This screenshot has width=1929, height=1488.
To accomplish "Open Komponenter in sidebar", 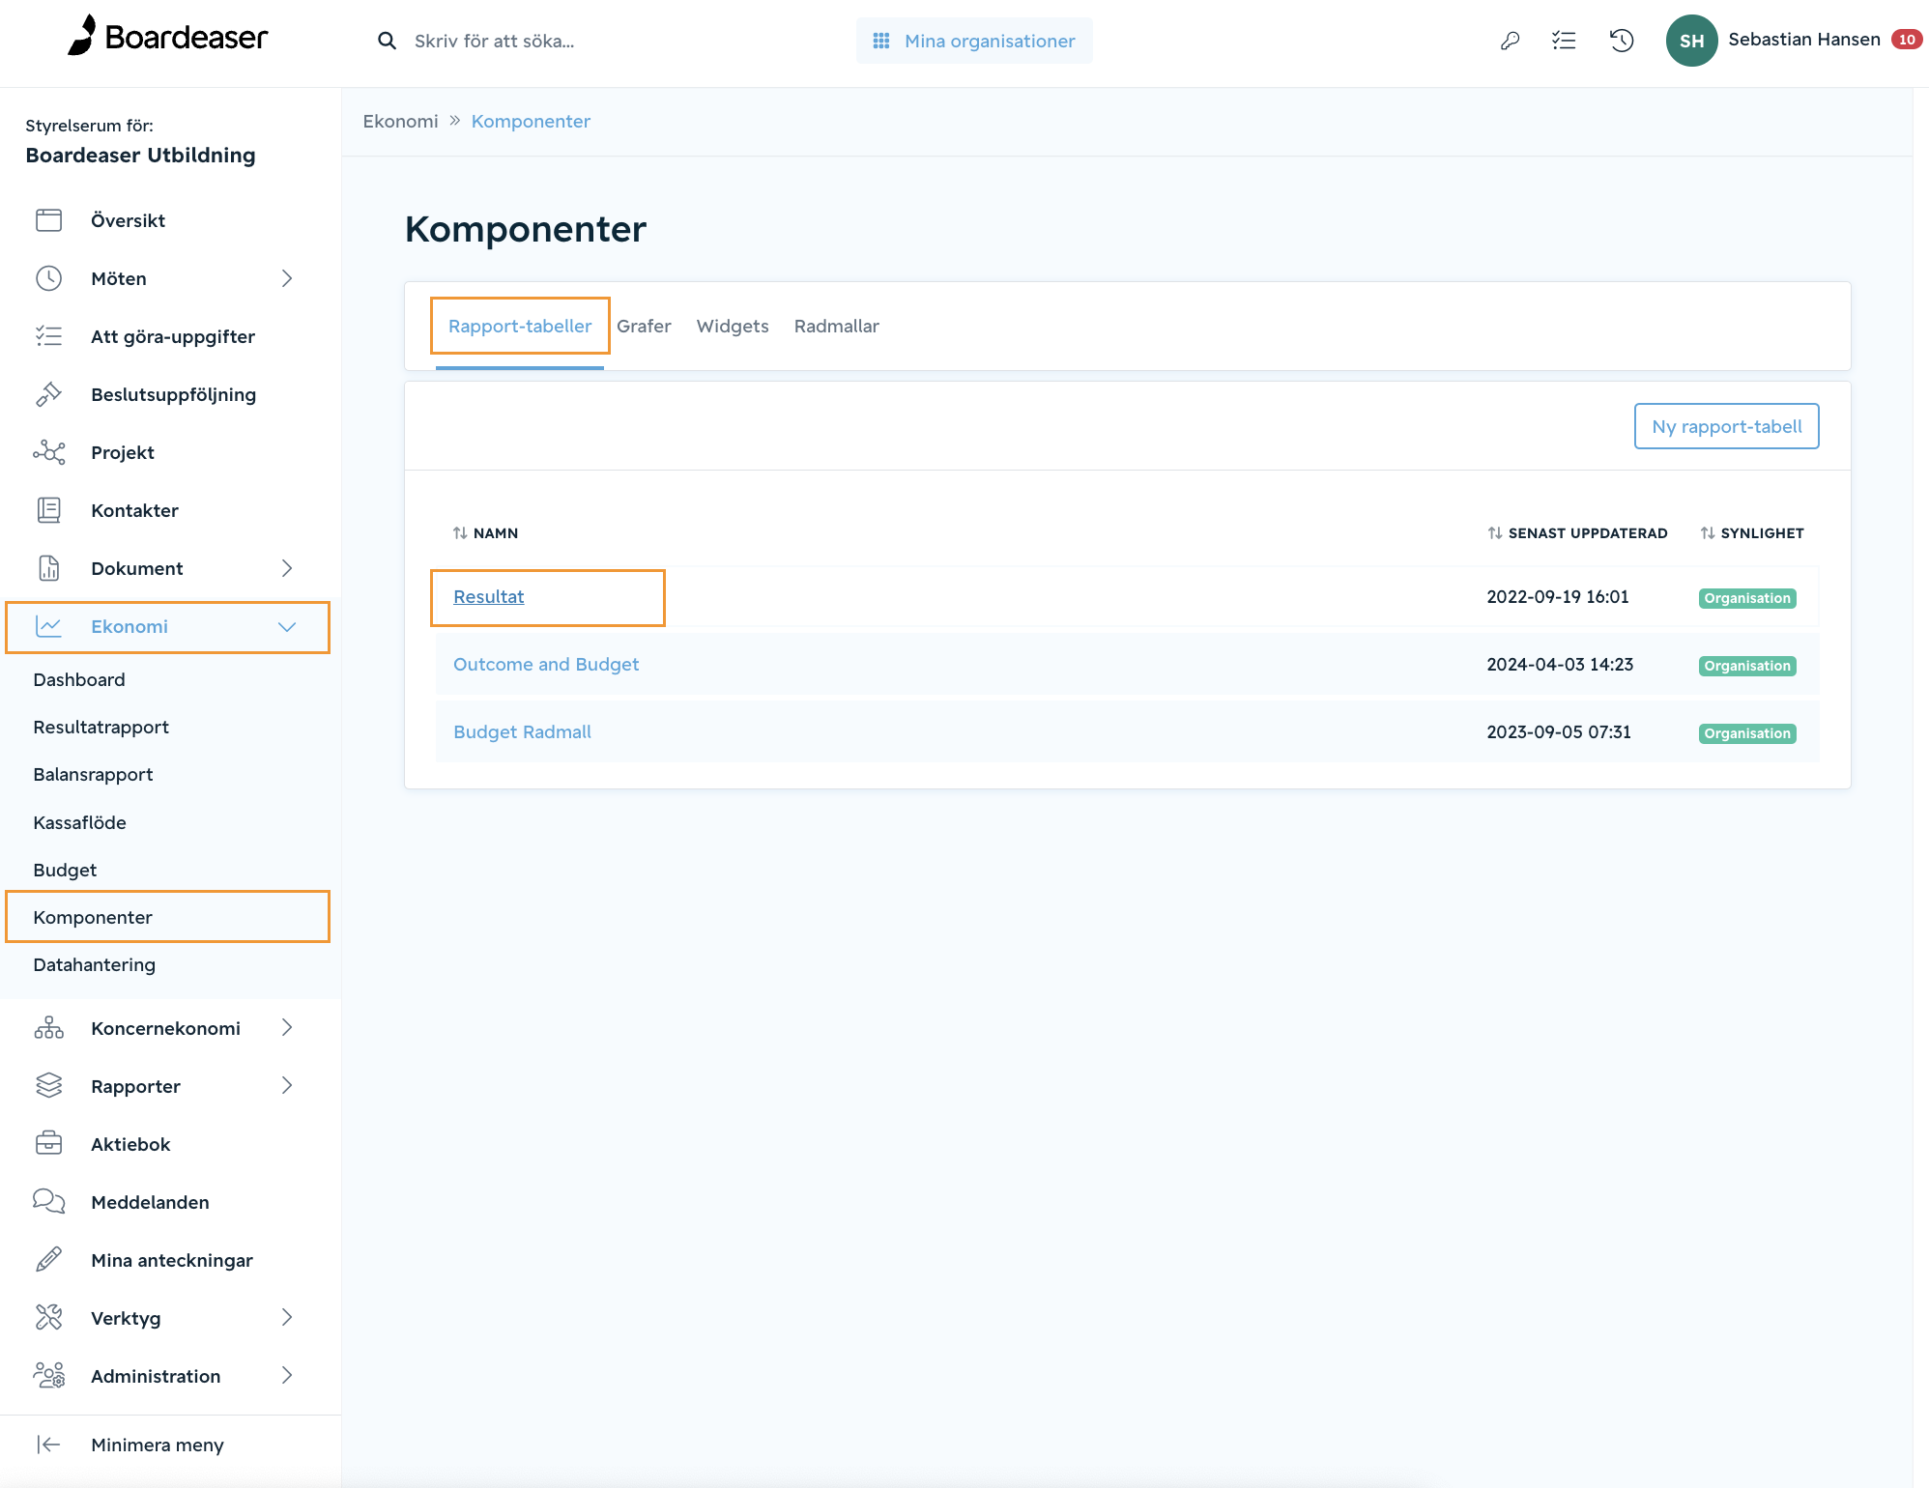I will [93, 918].
